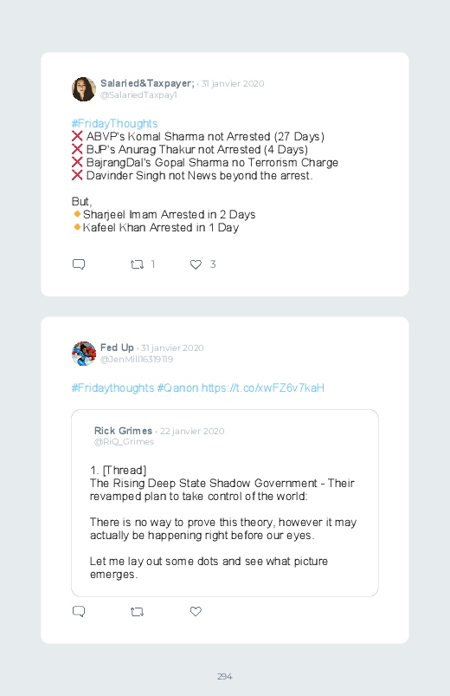This screenshot has height=696, width=450.
Task: Like the Salaried&Taxpayer tweet
Action: 196,264
